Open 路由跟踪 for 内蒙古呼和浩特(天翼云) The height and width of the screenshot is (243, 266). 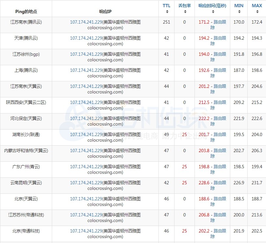[219, 151]
